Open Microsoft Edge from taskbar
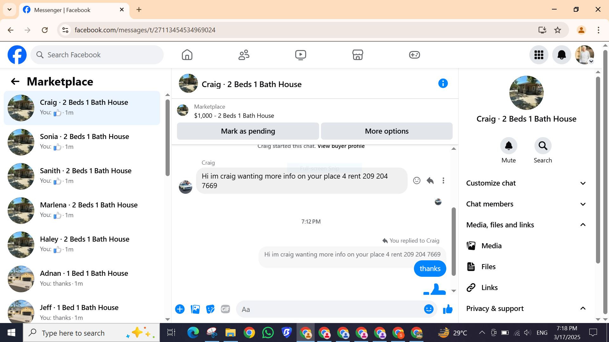The width and height of the screenshot is (609, 342). (x=193, y=333)
